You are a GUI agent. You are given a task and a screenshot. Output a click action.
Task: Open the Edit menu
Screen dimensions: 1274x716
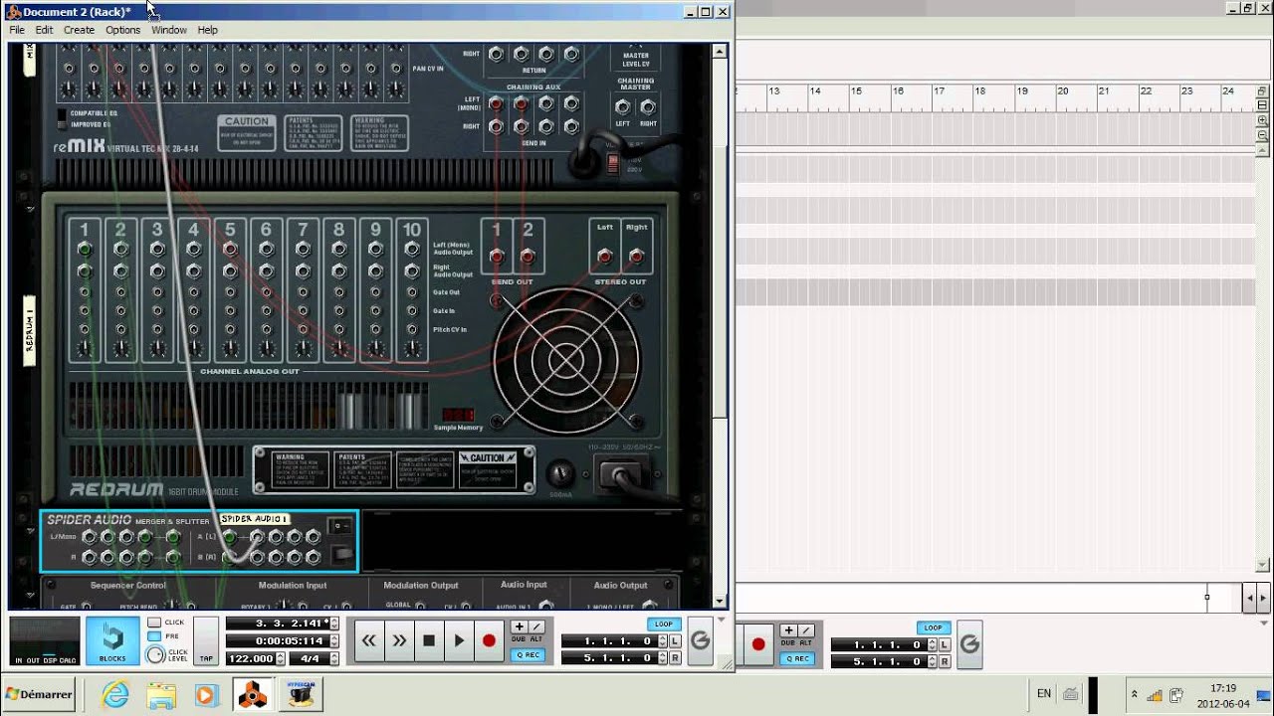[44, 30]
